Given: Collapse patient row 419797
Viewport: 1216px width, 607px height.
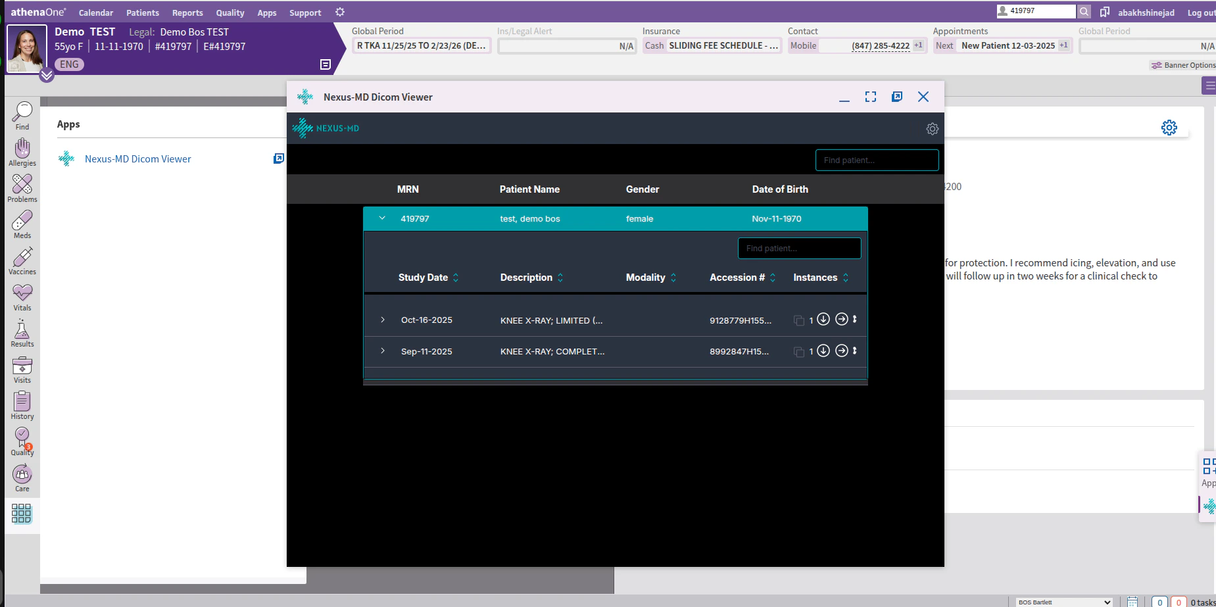Looking at the screenshot, I should coord(382,218).
